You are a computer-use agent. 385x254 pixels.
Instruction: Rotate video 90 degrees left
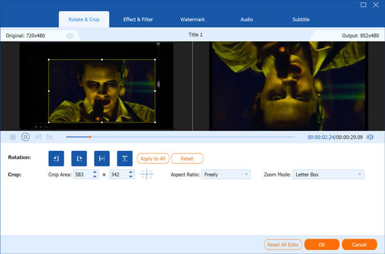tap(56, 158)
